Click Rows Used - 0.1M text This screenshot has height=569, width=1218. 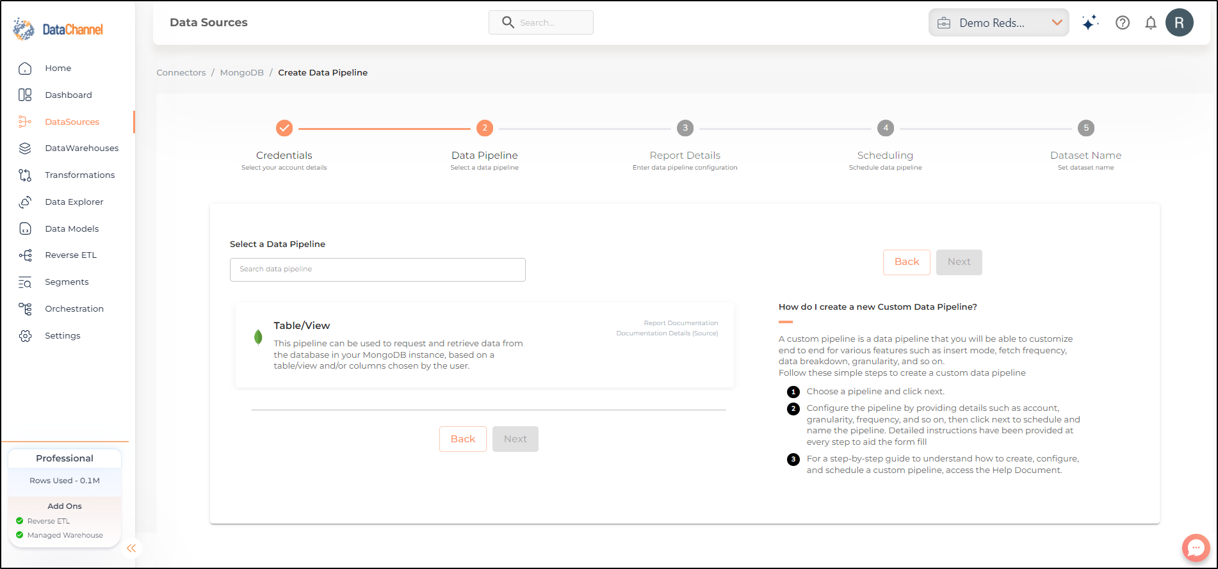click(65, 481)
